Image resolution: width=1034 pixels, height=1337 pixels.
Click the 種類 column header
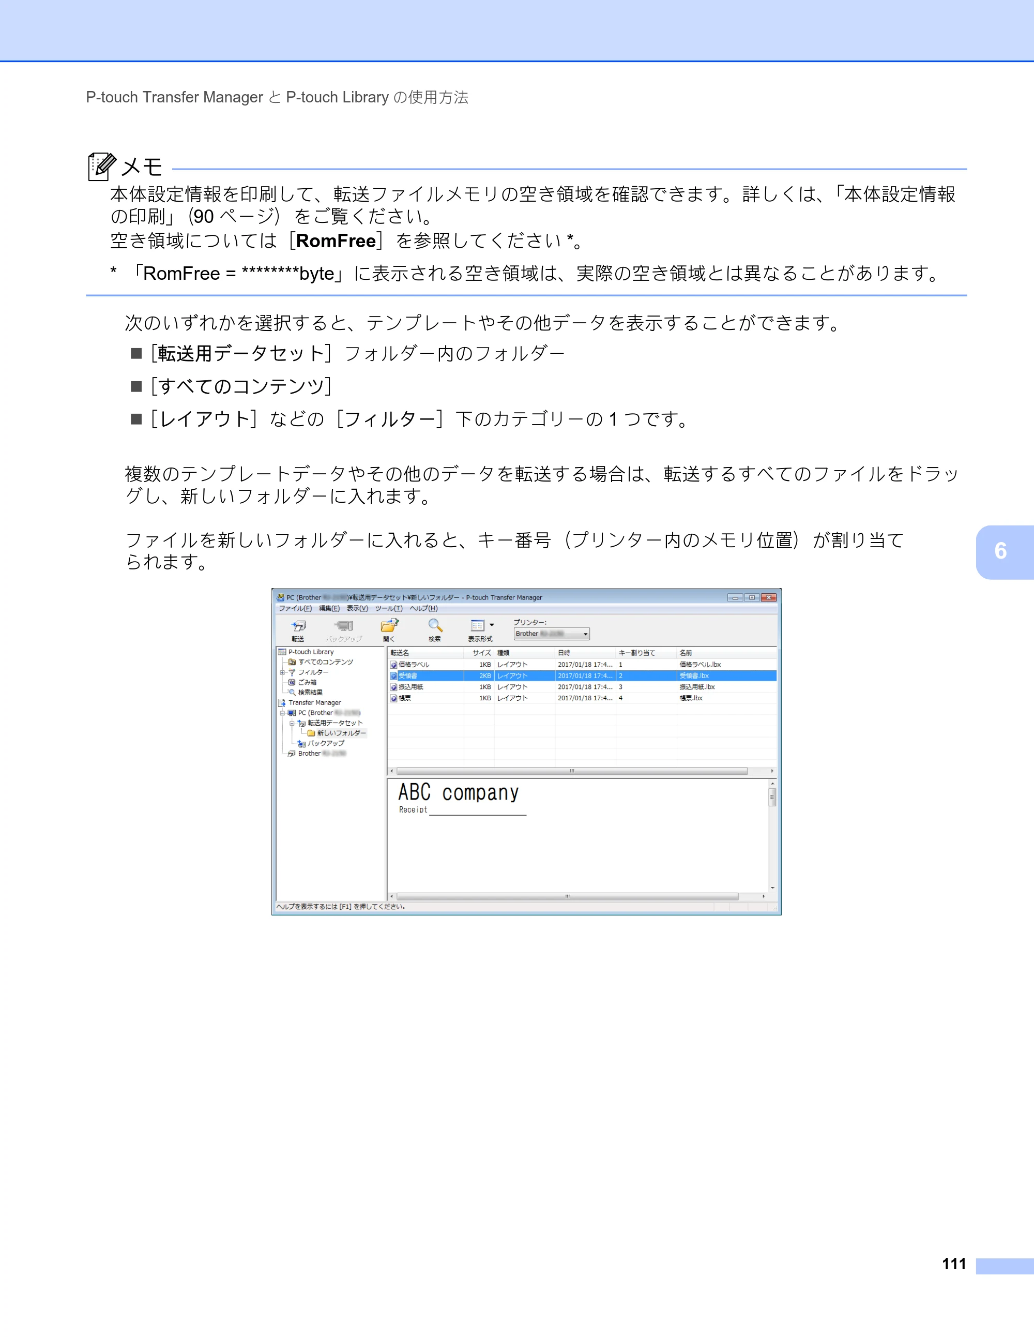click(x=524, y=653)
